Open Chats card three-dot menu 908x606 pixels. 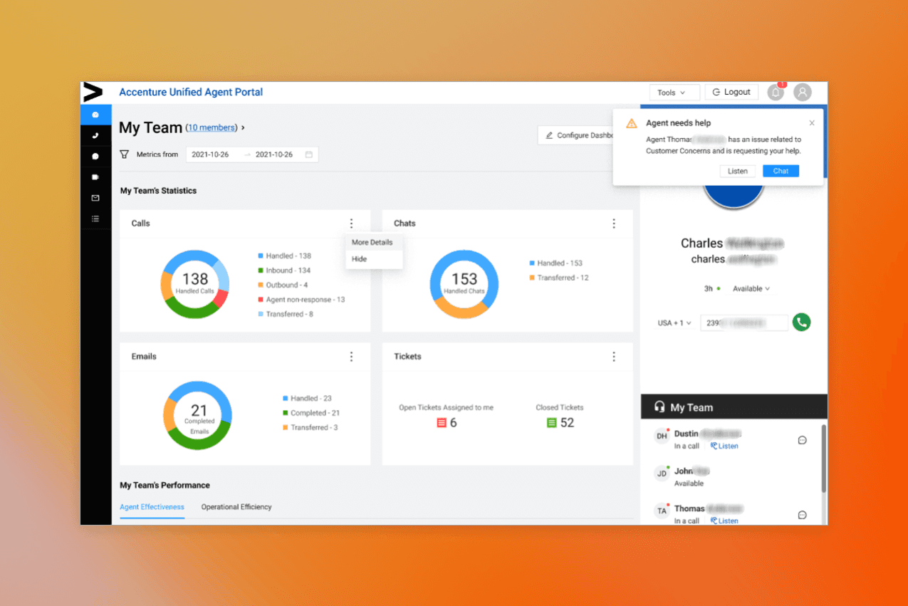coord(614,223)
